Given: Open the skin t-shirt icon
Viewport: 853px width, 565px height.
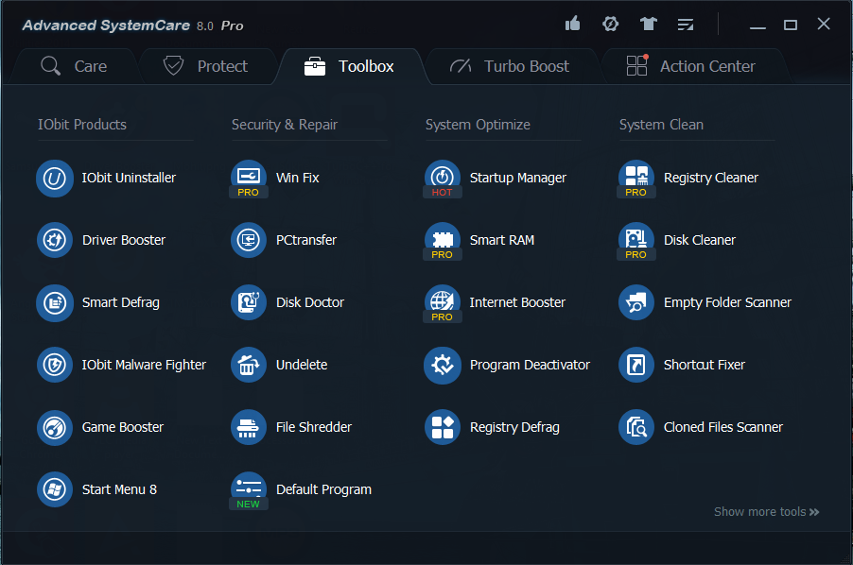Looking at the screenshot, I should point(648,24).
